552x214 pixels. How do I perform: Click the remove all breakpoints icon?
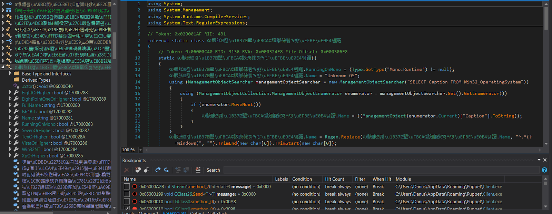tap(138, 170)
